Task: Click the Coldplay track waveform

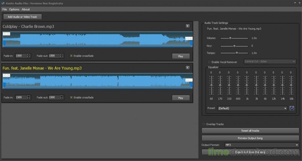Action: pyautogui.click(x=98, y=39)
